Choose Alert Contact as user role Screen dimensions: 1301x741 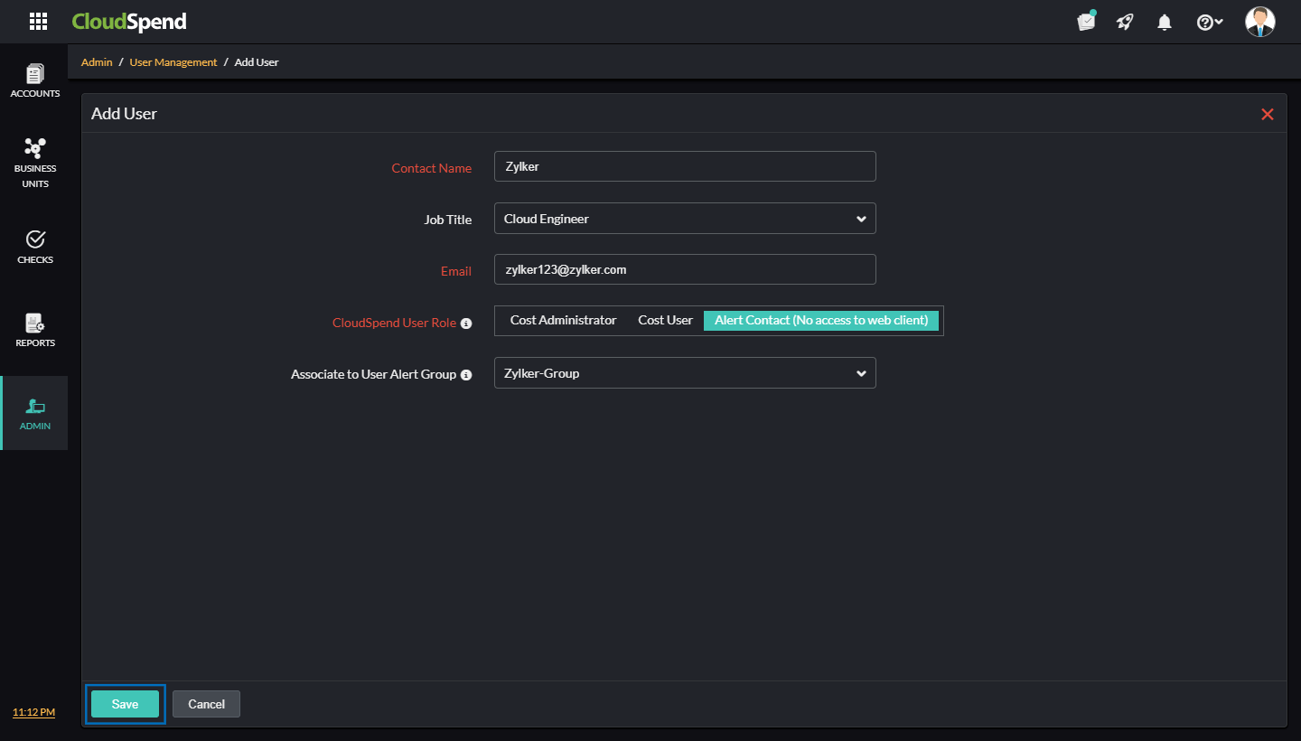(820, 320)
